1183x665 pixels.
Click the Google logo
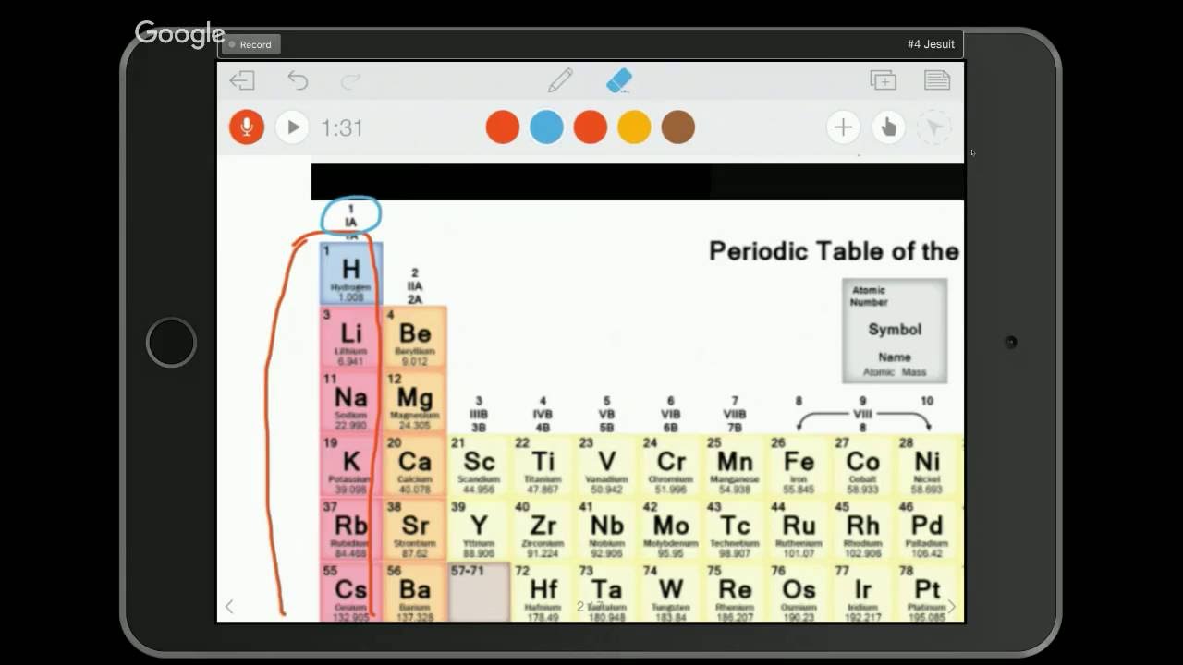pyautogui.click(x=179, y=34)
